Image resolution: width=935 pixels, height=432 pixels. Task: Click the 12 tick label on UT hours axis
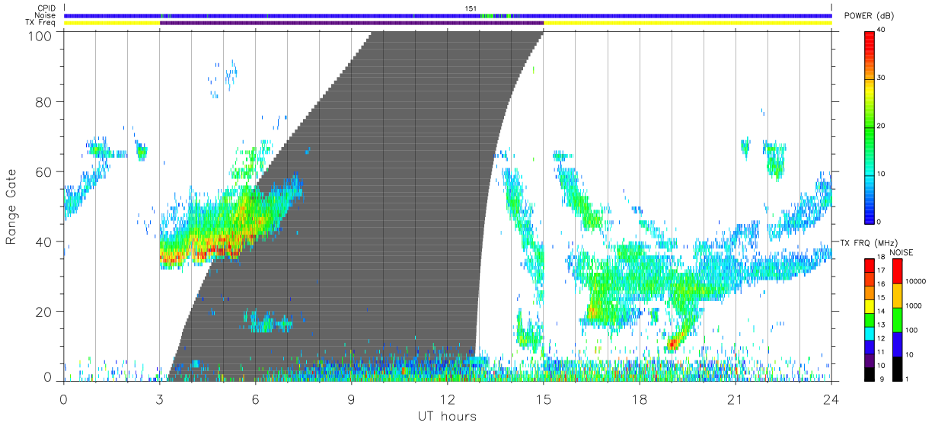click(447, 398)
